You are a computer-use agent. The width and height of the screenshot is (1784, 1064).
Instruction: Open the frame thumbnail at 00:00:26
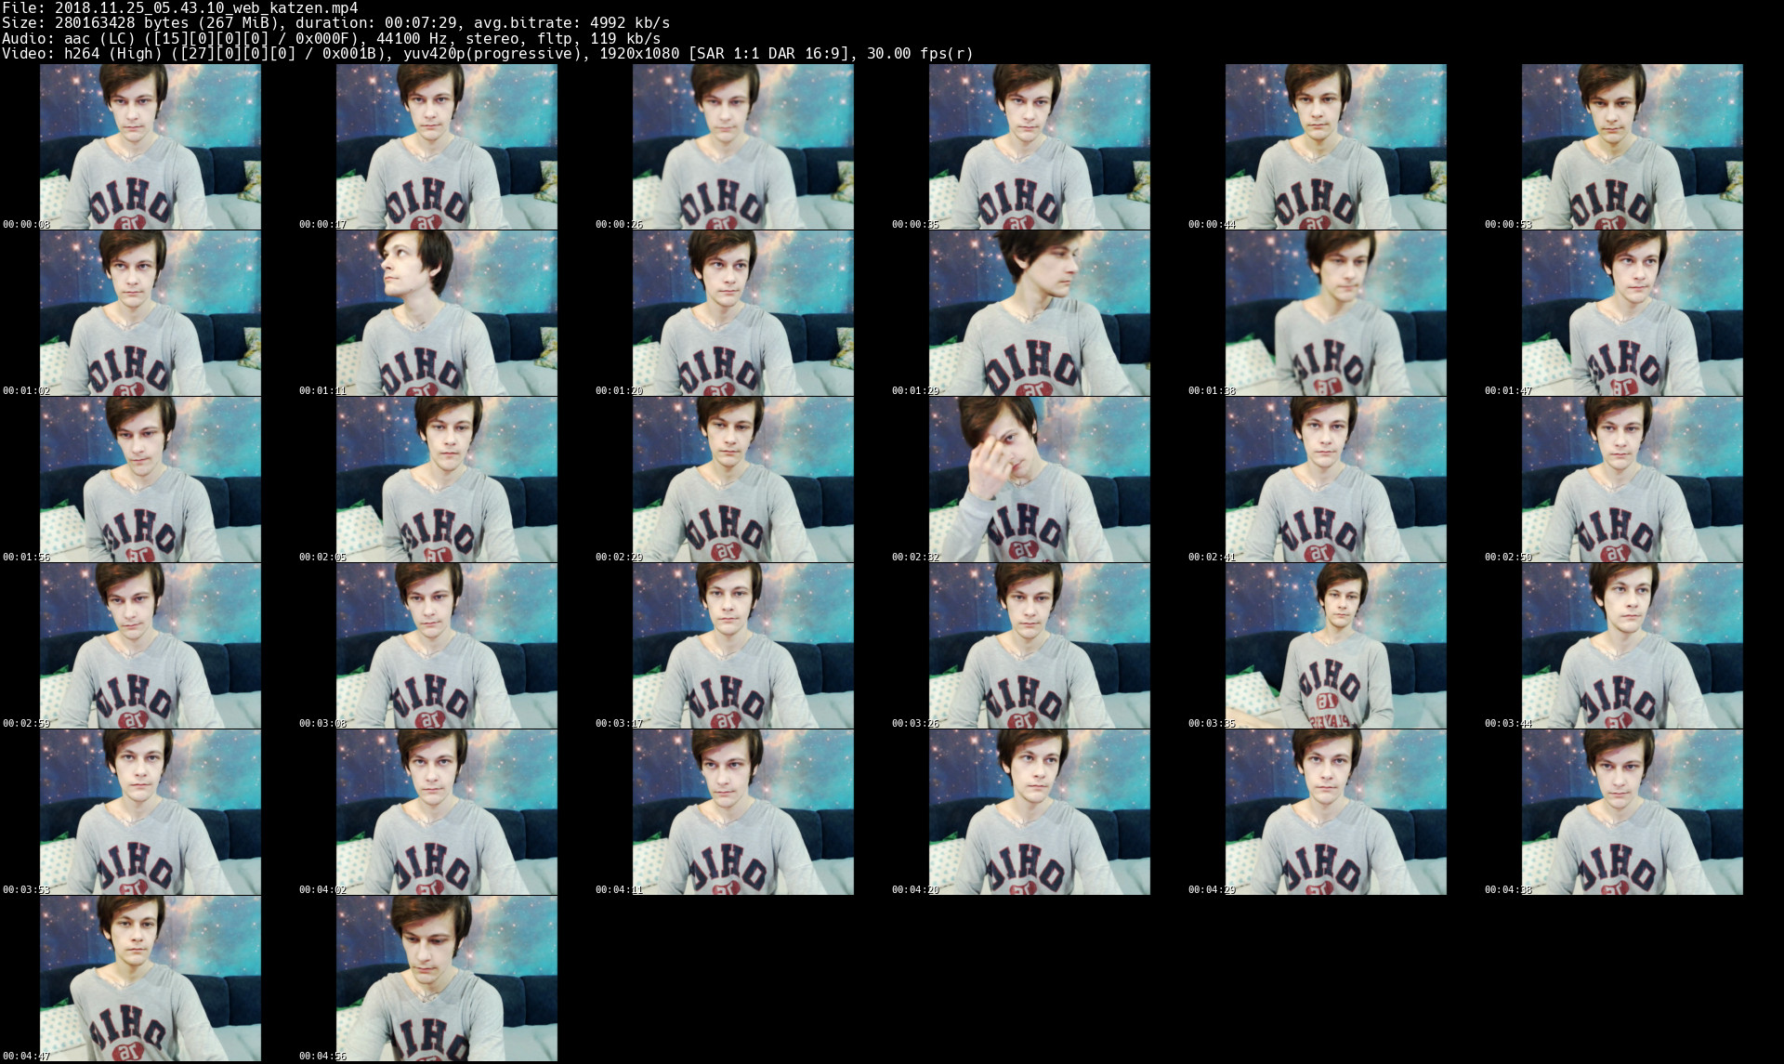click(742, 147)
